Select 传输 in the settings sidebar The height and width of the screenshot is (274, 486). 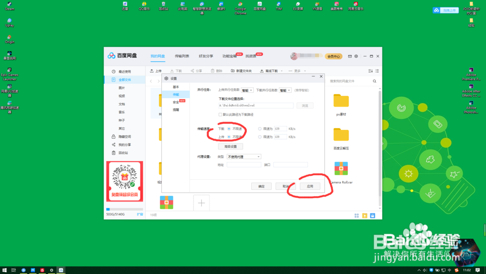(176, 94)
